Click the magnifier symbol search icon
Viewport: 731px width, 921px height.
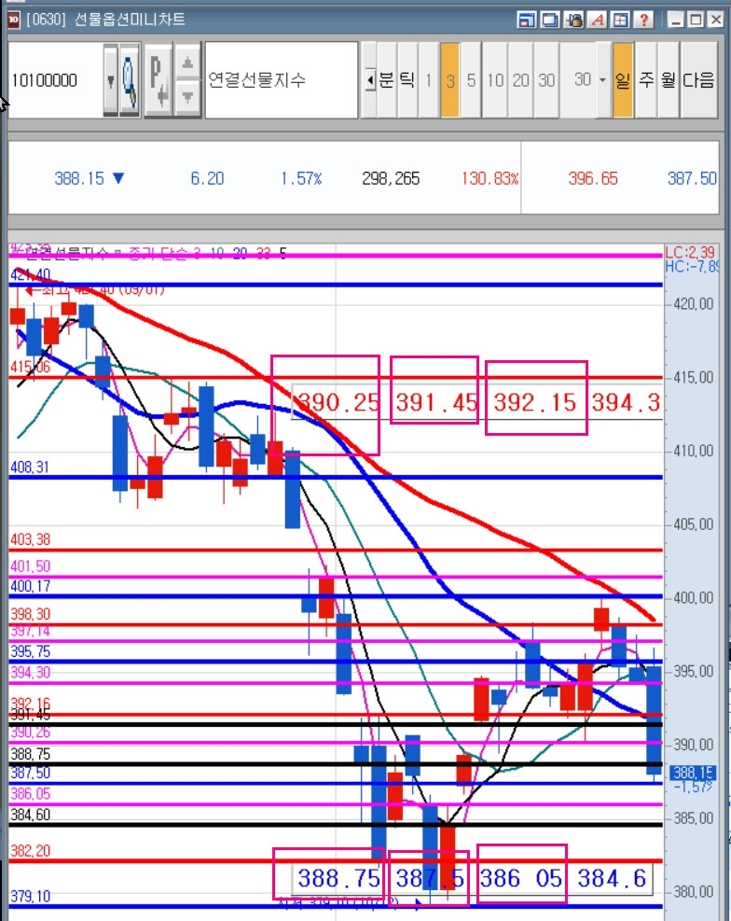coord(129,80)
